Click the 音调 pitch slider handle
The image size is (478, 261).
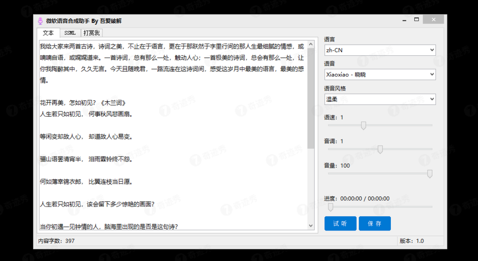tap(380, 150)
